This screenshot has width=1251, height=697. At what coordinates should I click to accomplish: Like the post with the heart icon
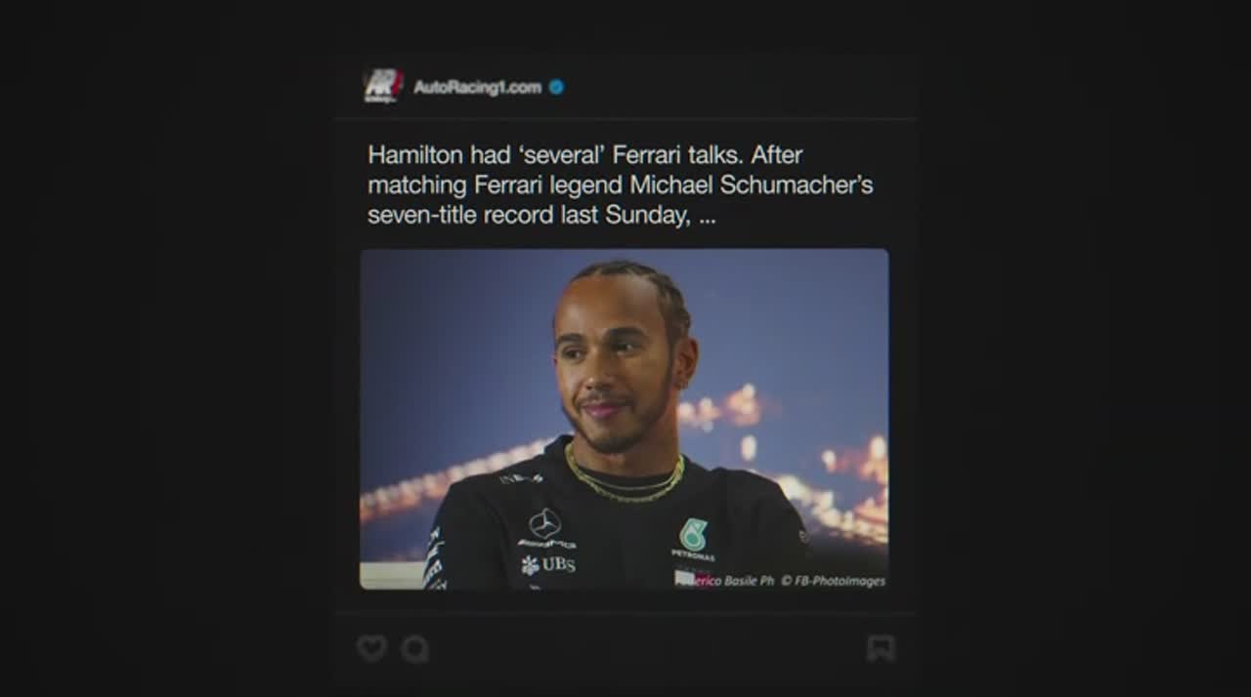[371, 648]
